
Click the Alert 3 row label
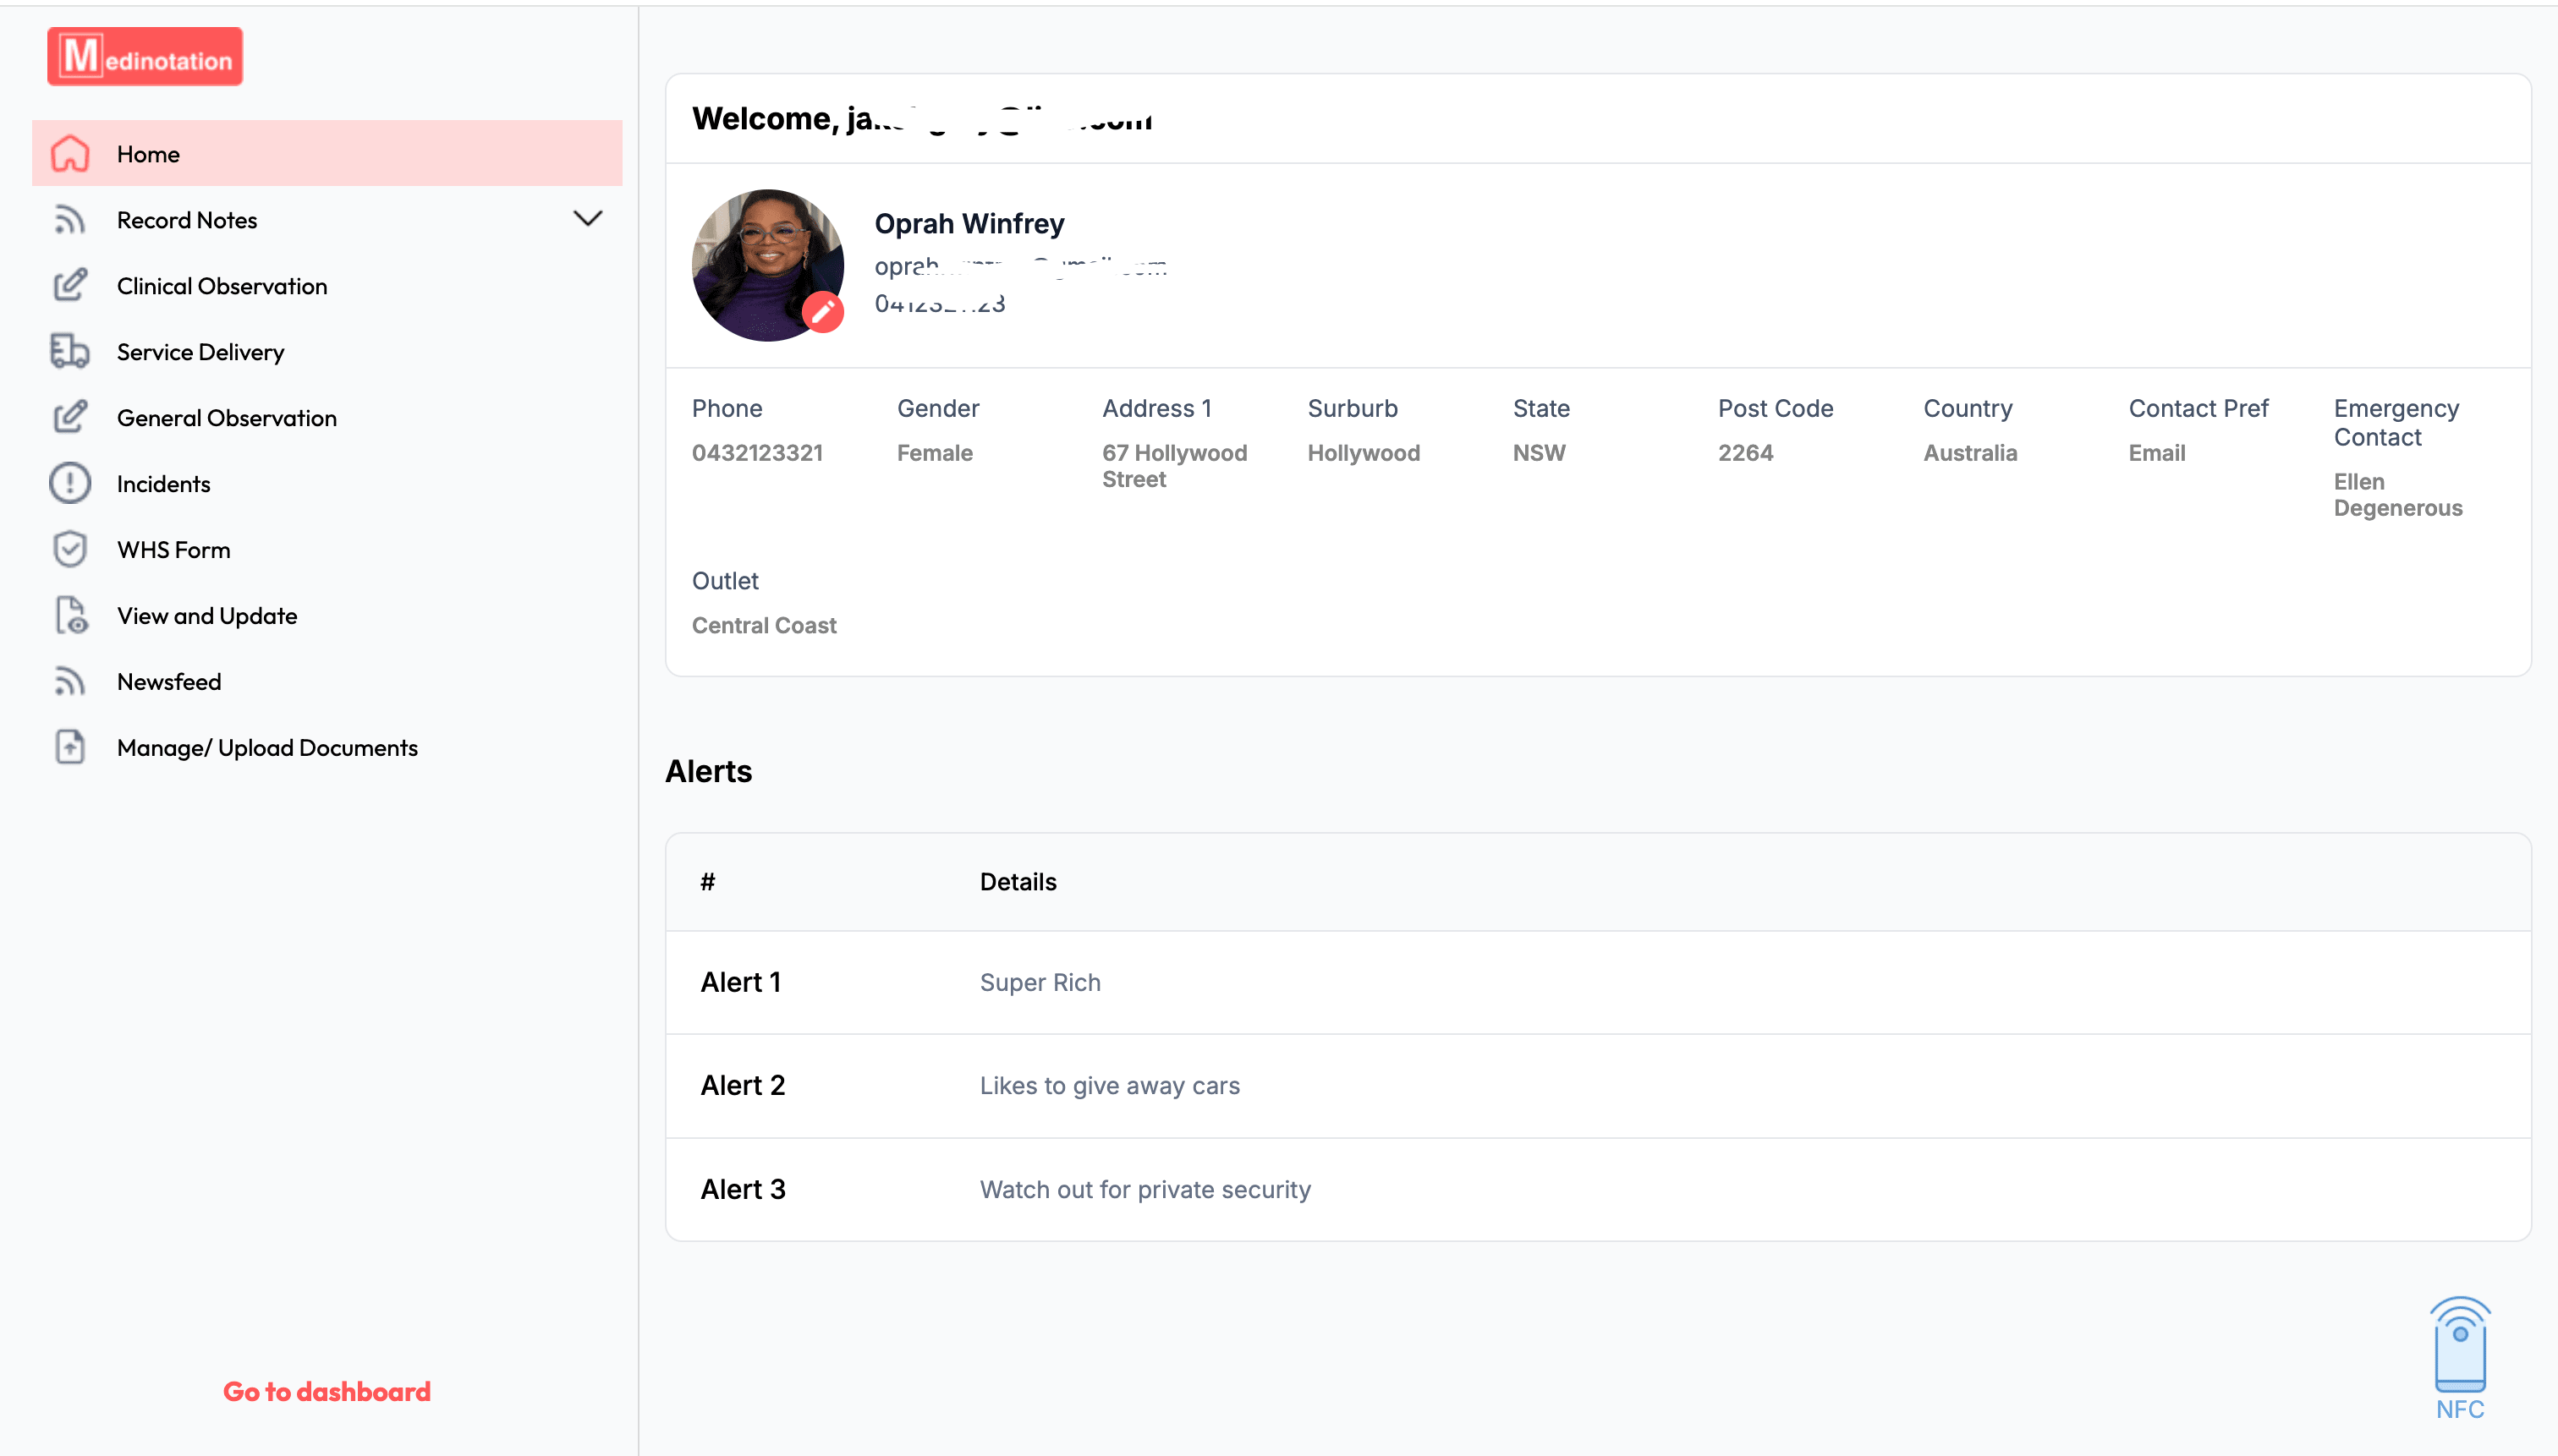click(x=743, y=1189)
